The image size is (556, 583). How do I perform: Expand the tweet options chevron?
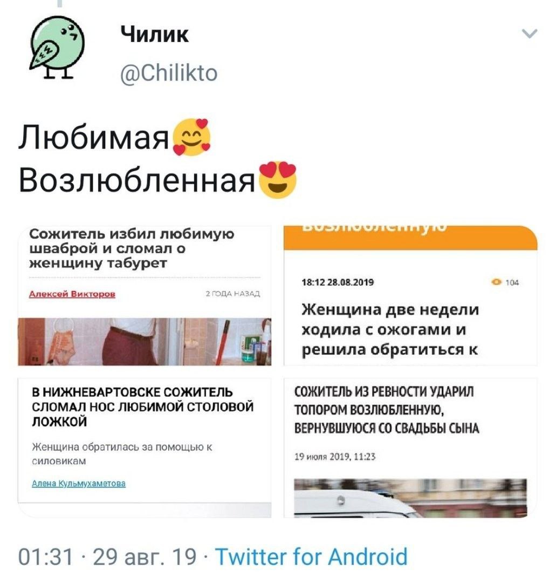pos(529,34)
